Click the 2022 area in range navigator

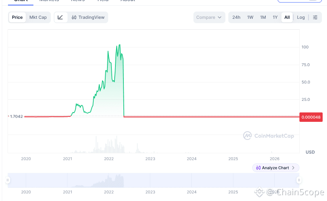109,180
